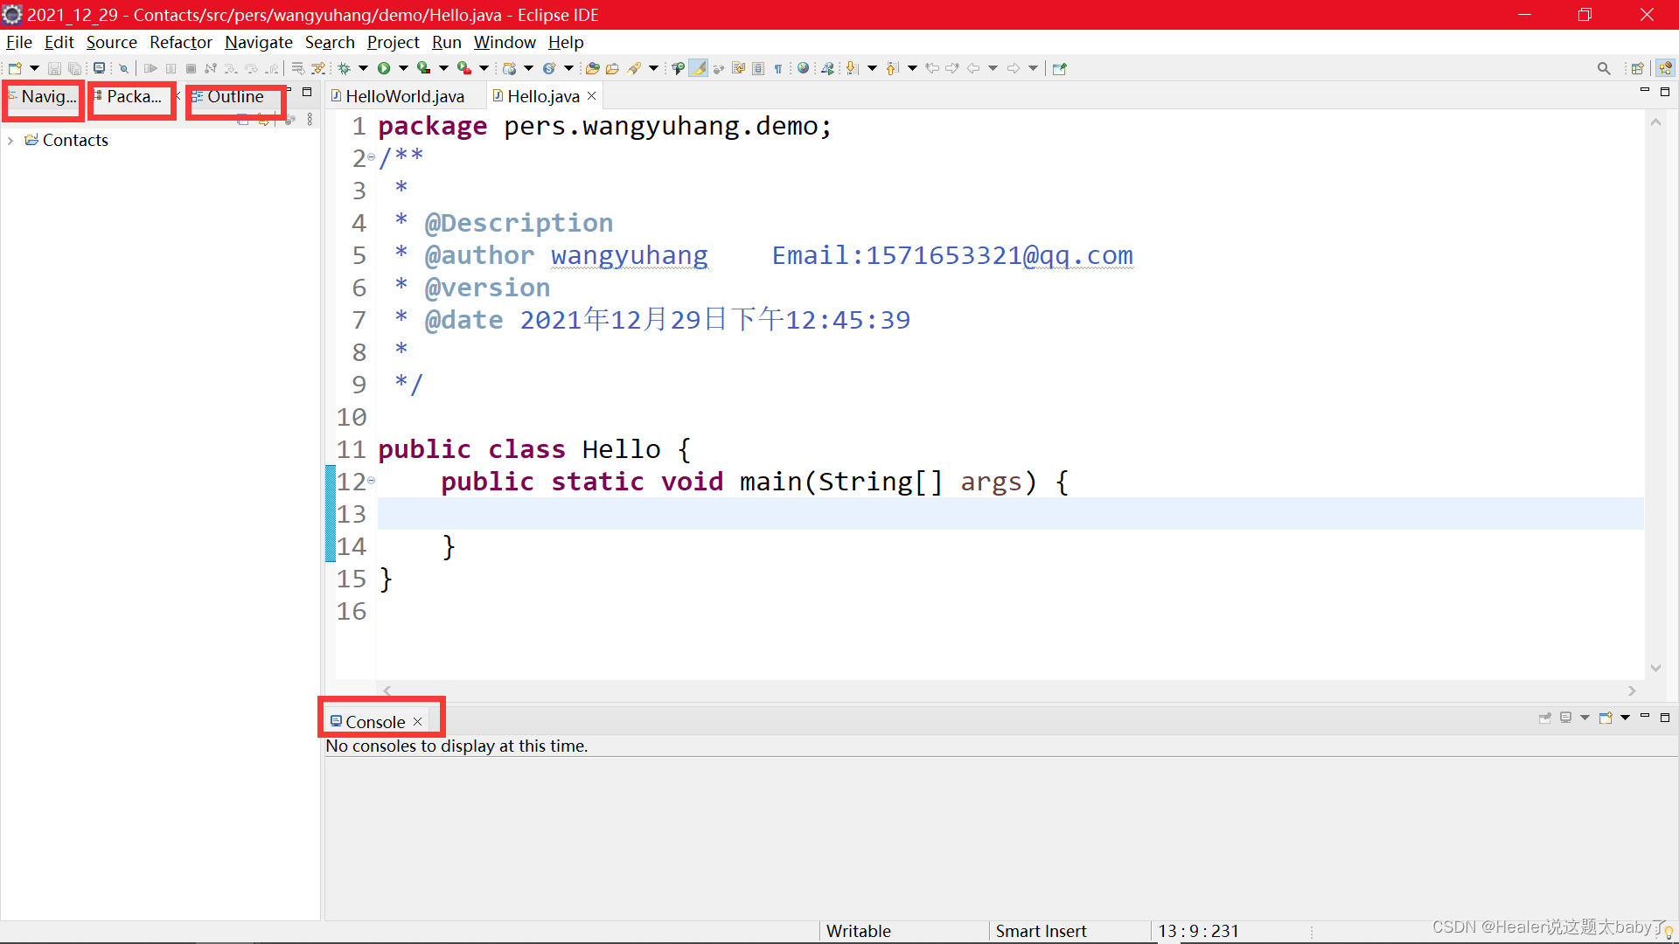1679x944 pixels.
Task: Click the toolbar search magnifier icon
Action: 1603,68
